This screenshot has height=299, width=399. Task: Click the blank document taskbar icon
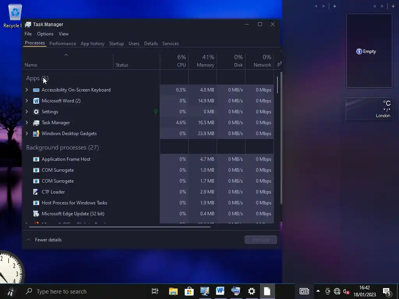(x=267, y=291)
